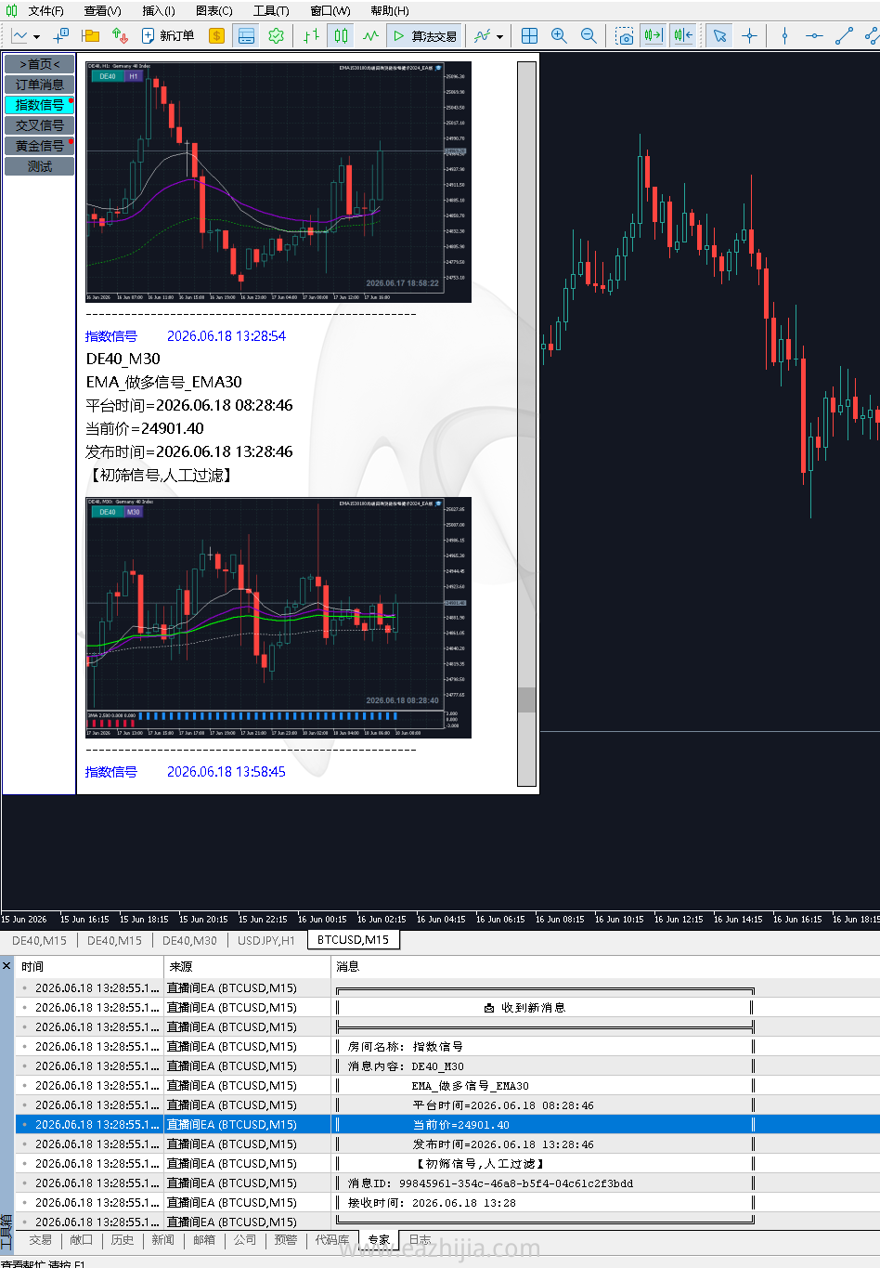Viewport: 880px width, 1268px height.
Task: Click the 消息 column header
Action: [605, 967]
